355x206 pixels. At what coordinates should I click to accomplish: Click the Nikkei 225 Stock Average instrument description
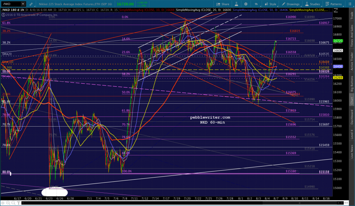point(75,4)
